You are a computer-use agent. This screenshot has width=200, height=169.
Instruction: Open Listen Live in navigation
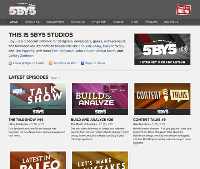point(32,22)
